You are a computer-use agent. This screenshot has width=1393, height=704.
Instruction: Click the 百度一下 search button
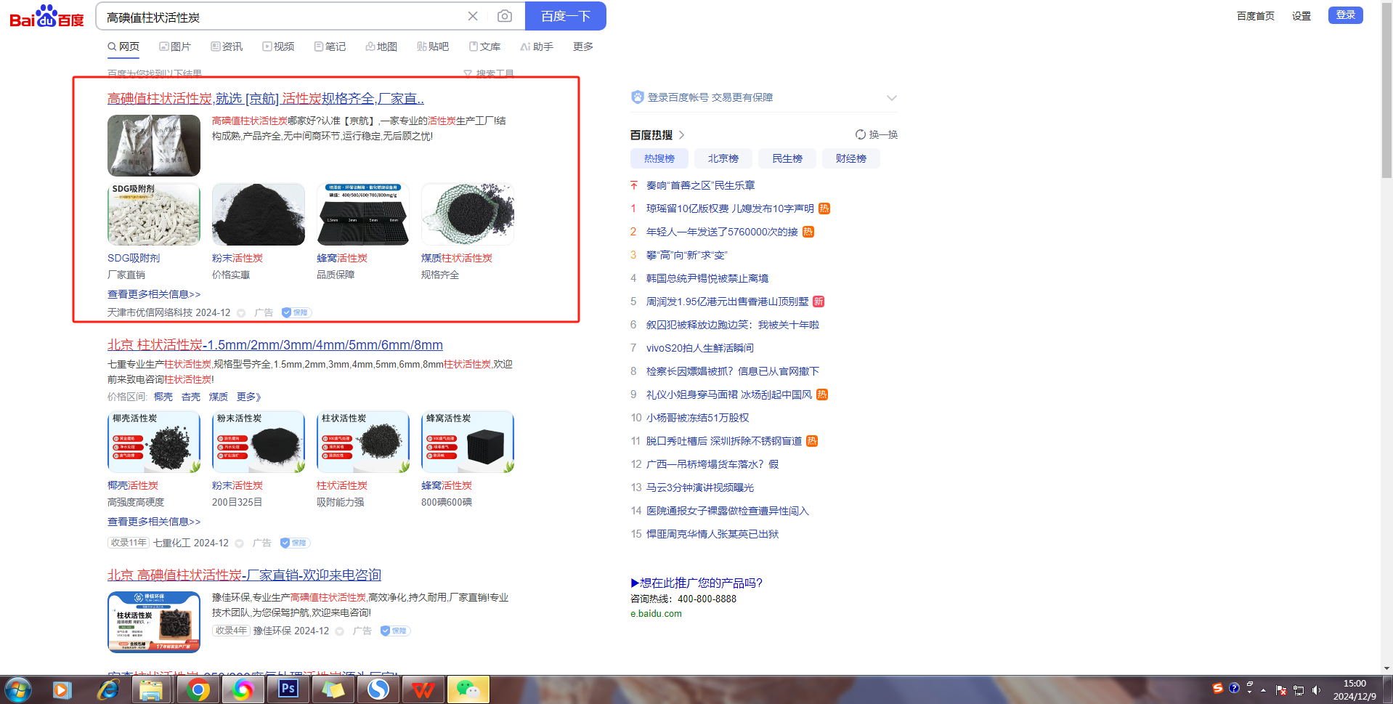566,16
